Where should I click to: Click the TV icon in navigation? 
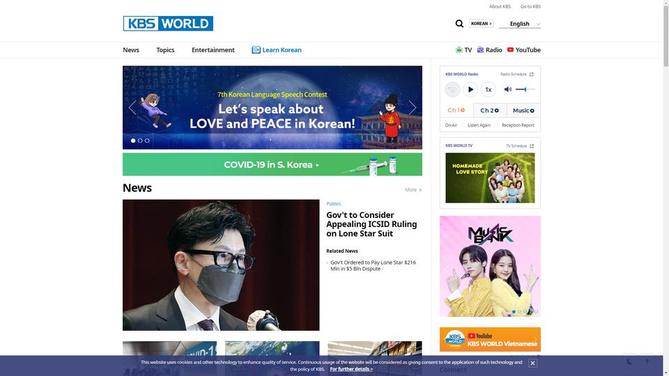point(459,49)
